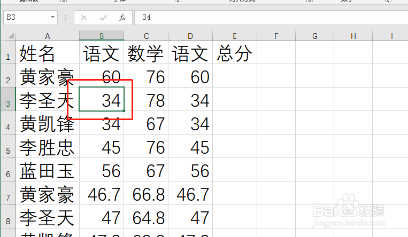Select column A header
This screenshot has width=408, height=237.
(48, 36)
